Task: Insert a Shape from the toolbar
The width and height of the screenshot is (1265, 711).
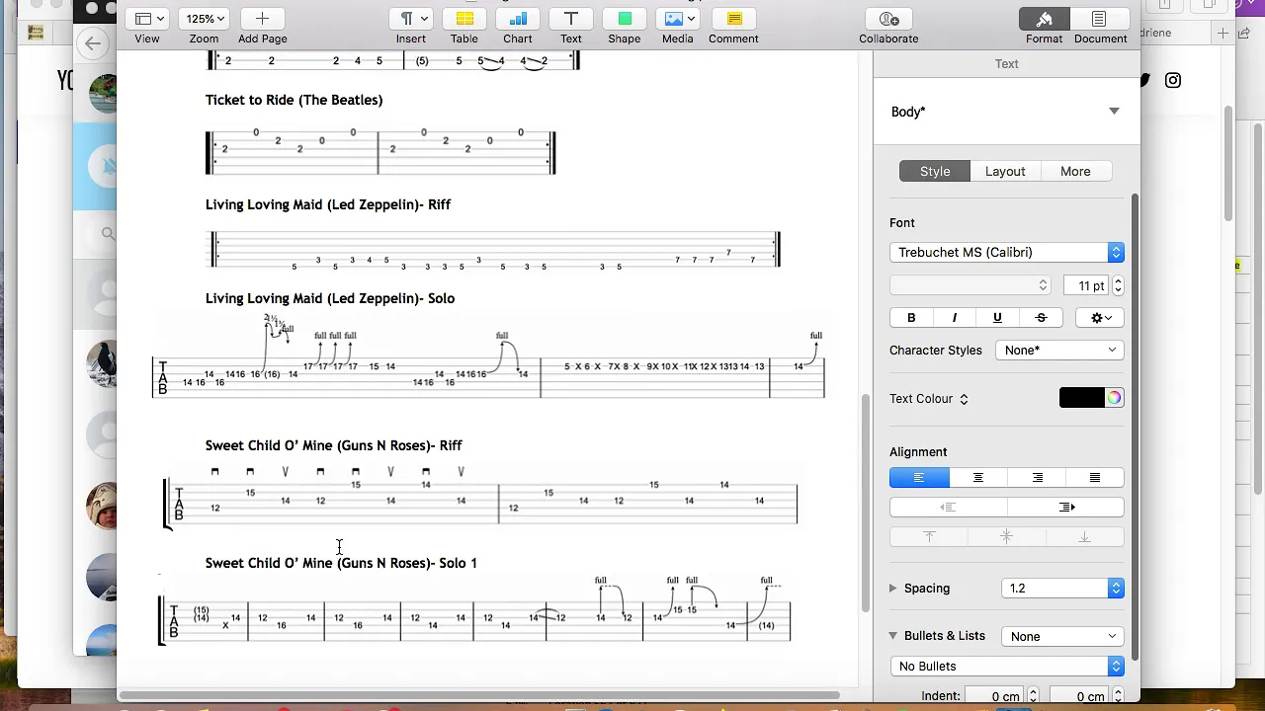Action: [x=625, y=19]
